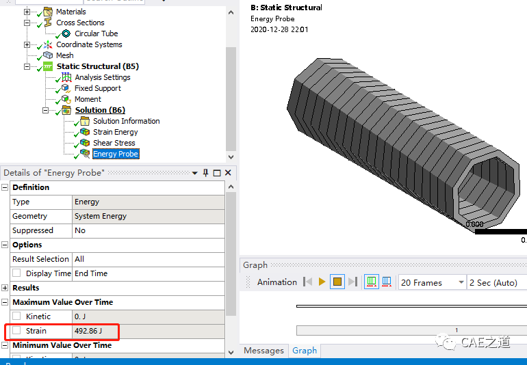Select the Energy Probe tree item

116,154
